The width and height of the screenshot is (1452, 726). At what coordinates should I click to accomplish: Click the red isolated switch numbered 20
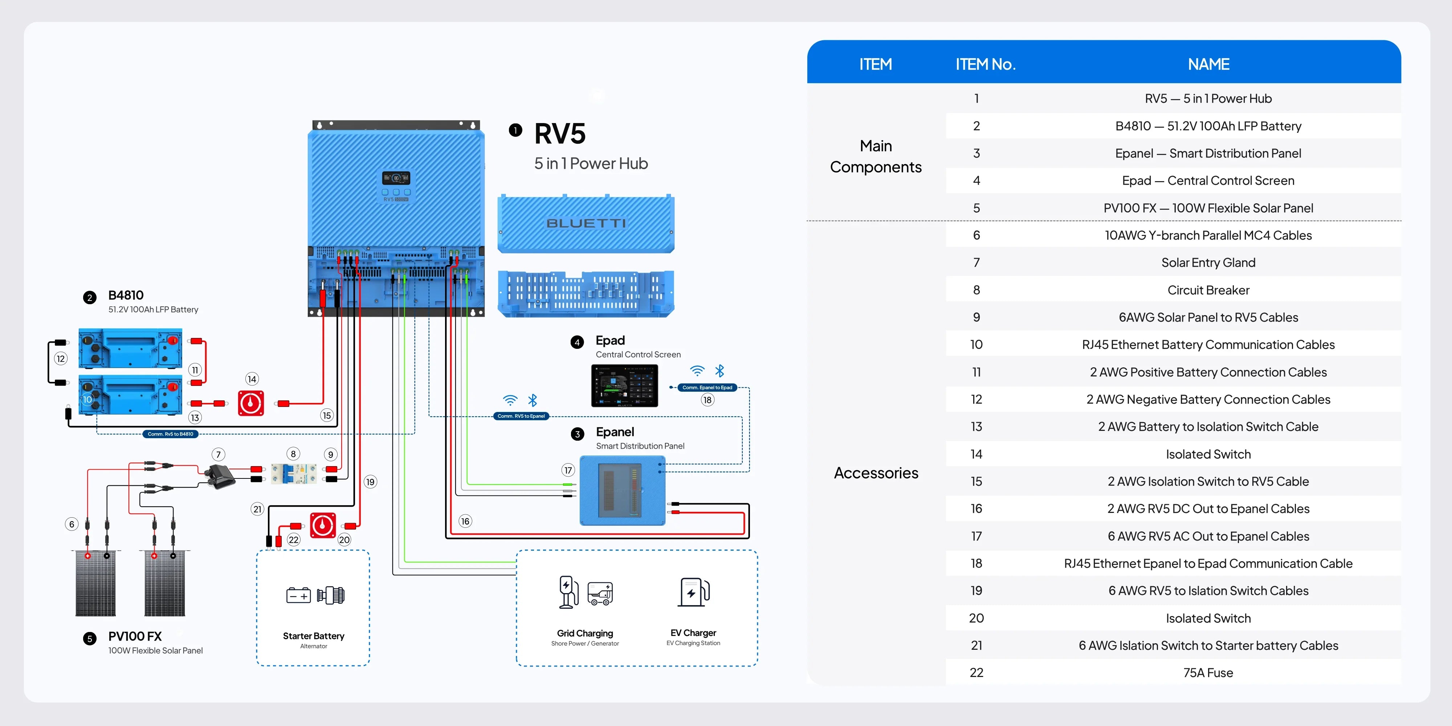coord(323,525)
